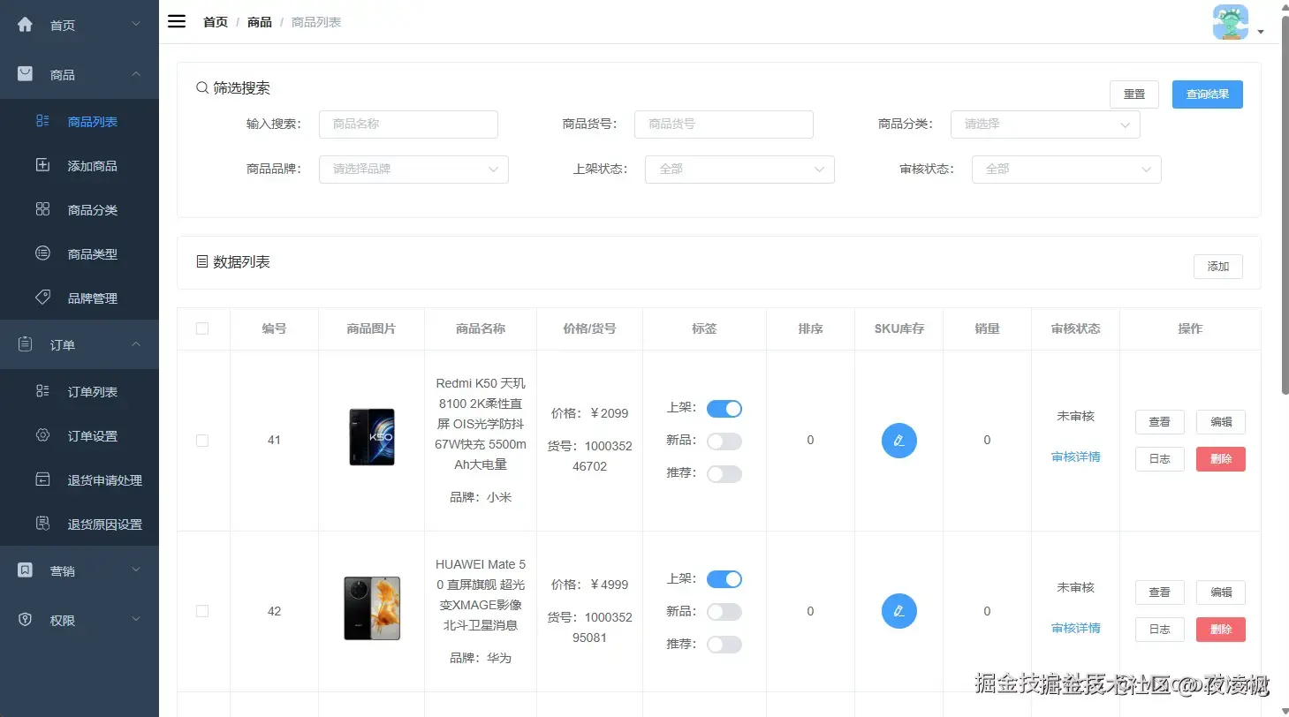The height and width of the screenshot is (717, 1289).
Task: Click 查看 button for product 41
Action: [x=1160, y=422]
